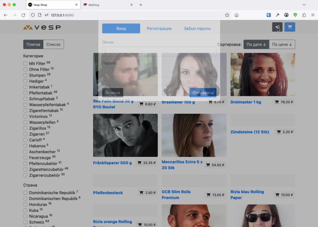Open the Dreimaster 1 kg product link
Viewport: 318px width, 227px height.
click(245, 102)
